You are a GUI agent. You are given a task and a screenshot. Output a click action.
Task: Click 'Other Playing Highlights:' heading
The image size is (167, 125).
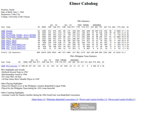pos(12,84)
